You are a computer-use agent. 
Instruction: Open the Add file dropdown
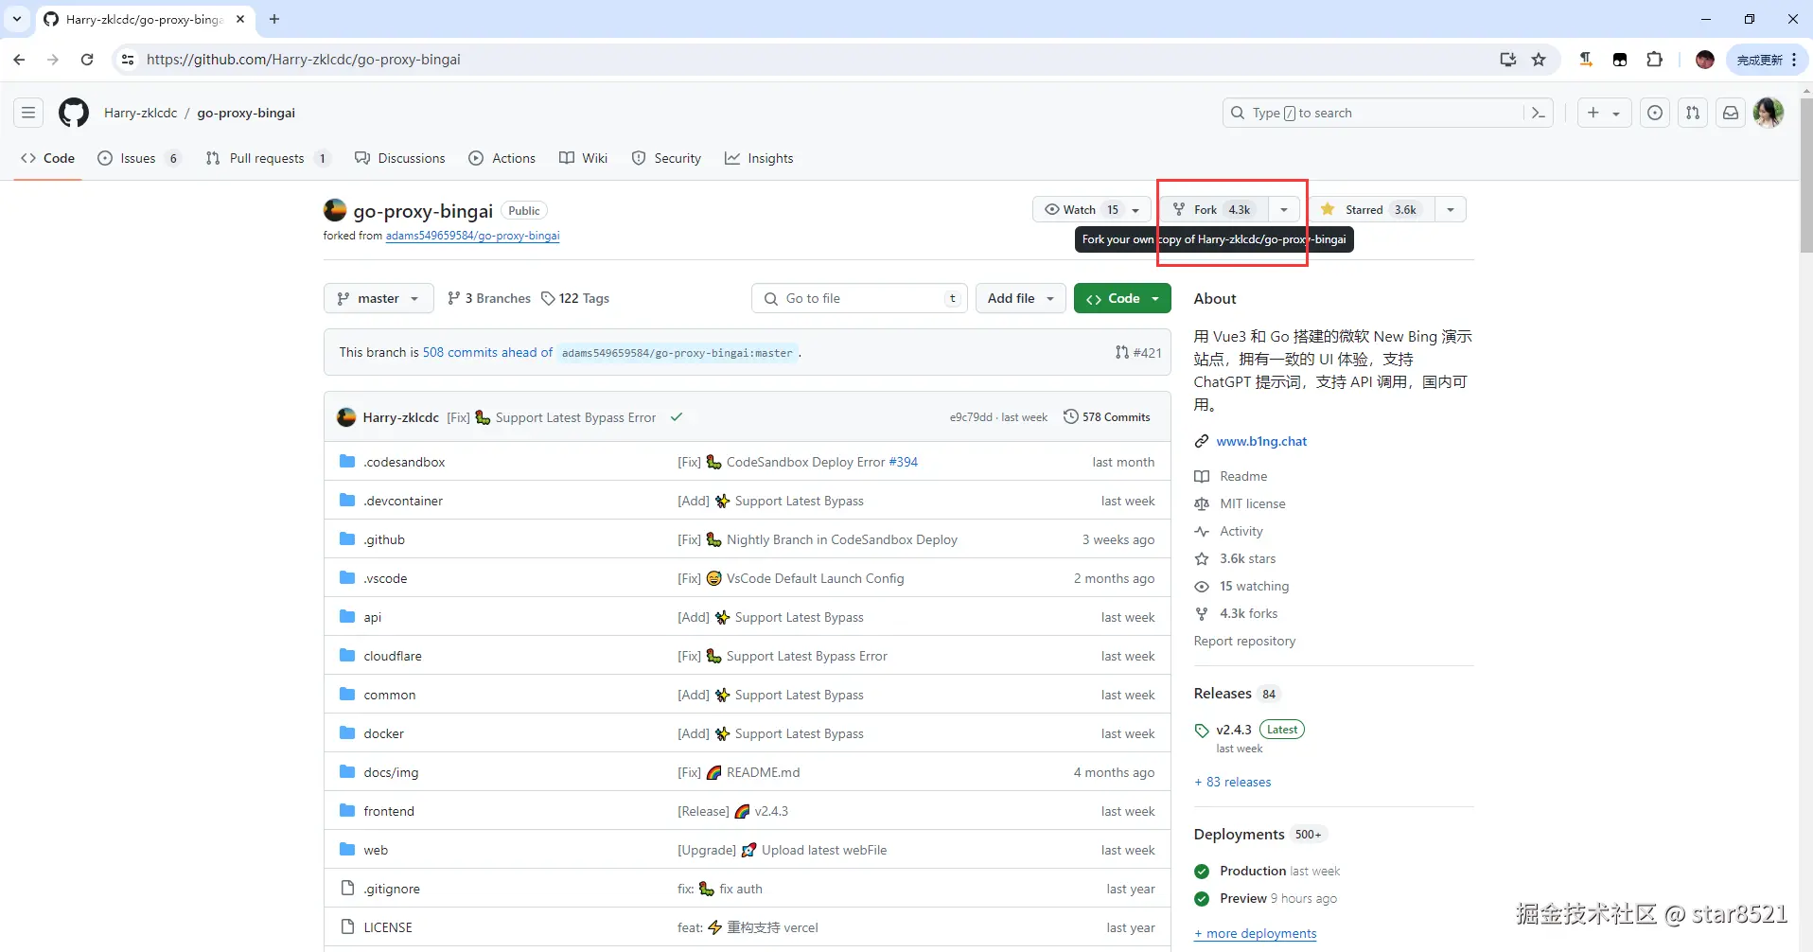pyautogui.click(x=1020, y=298)
